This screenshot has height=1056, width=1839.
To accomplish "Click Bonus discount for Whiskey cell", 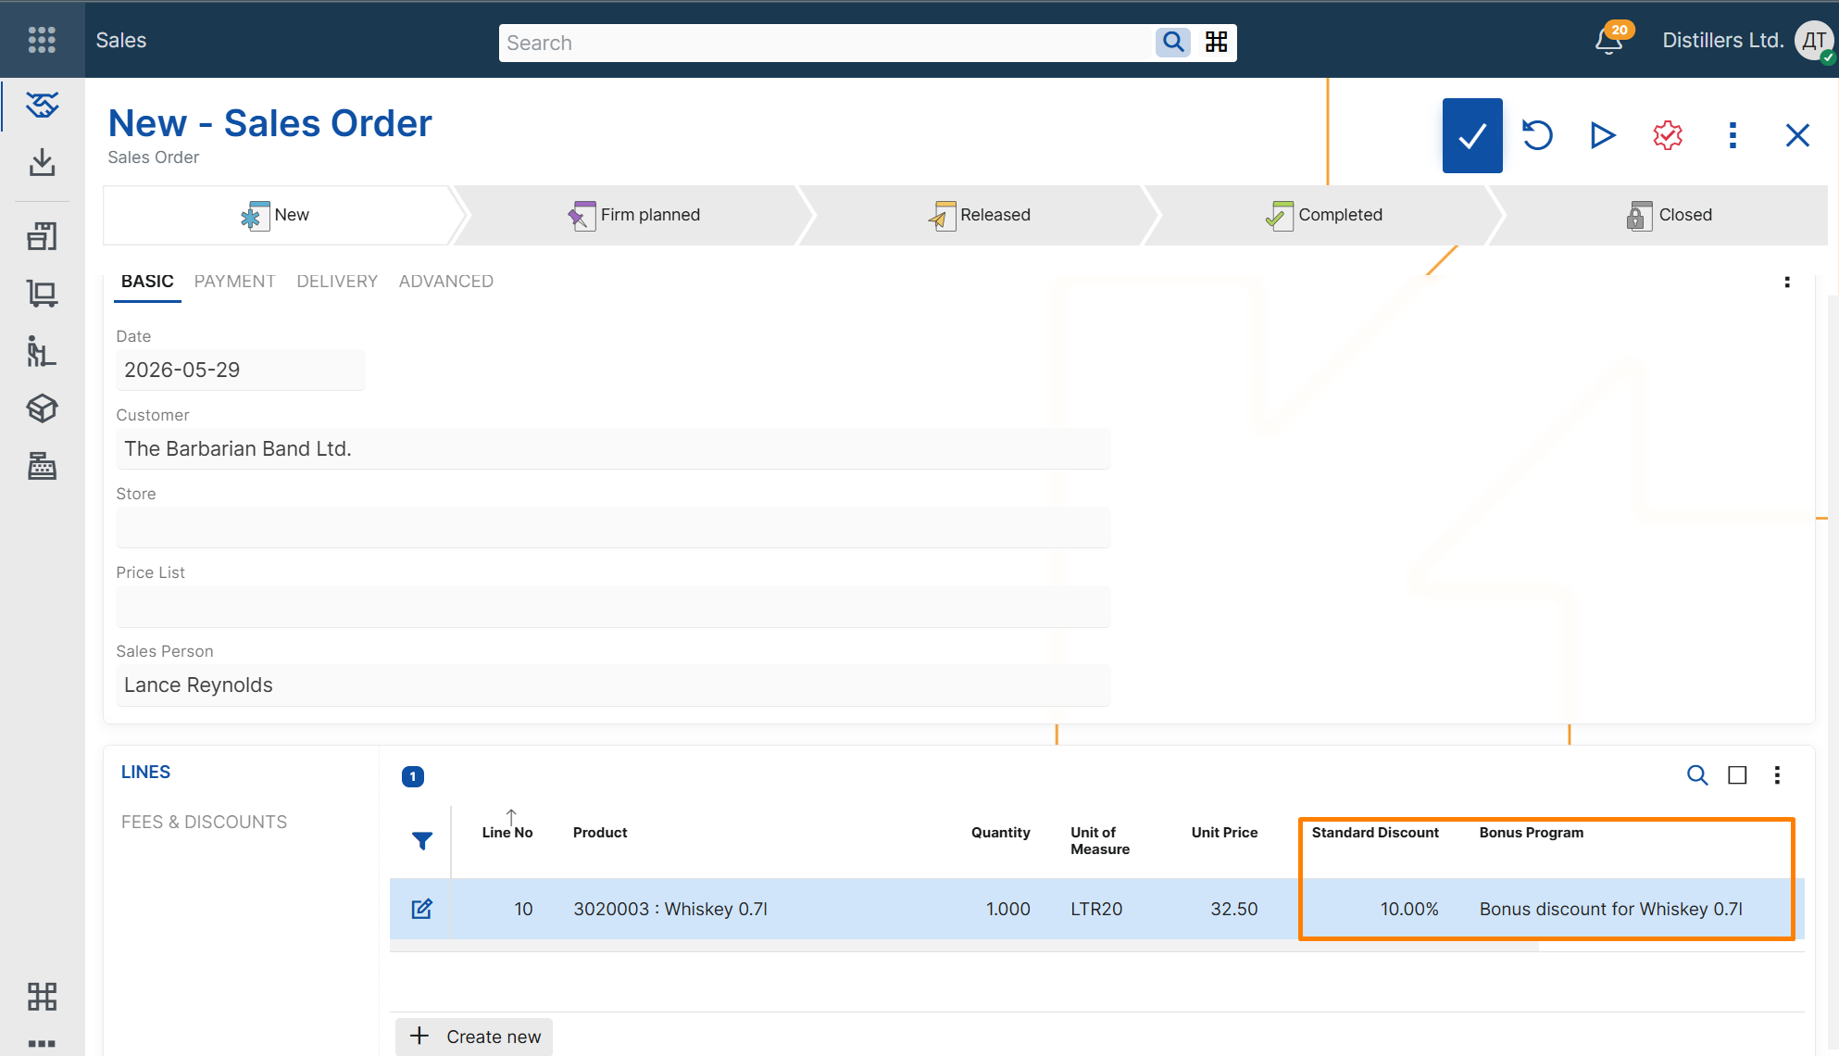I will tap(1610, 910).
